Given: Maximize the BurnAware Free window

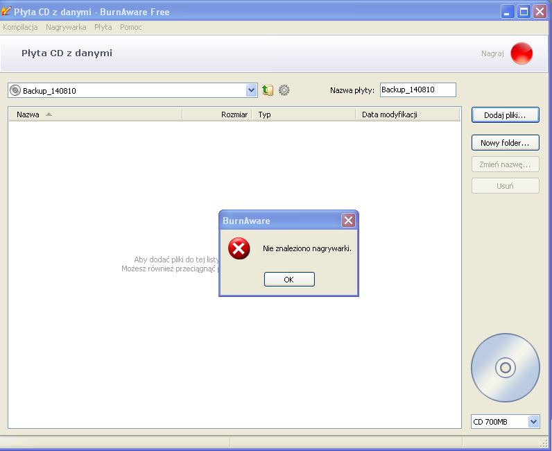Looking at the screenshot, I should pyautogui.click(x=524, y=12).
